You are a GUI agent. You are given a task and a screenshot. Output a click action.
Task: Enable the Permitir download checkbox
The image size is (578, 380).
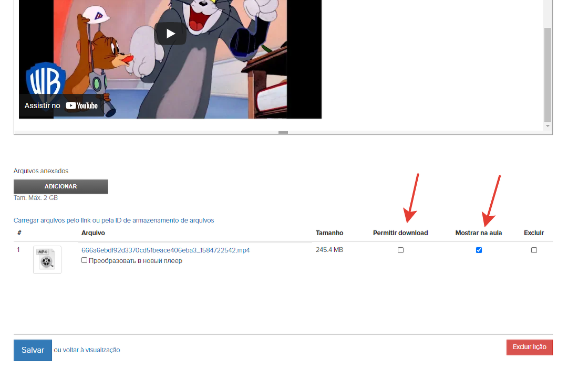(400, 250)
